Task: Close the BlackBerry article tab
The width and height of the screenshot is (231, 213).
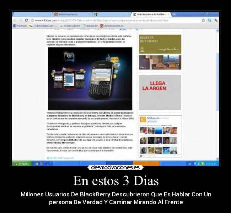Action: [x=168, y=14]
